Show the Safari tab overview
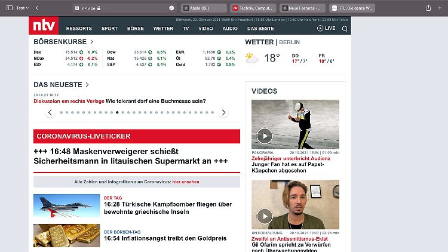The height and width of the screenshot is (252, 448). click(x=440, y=8)
